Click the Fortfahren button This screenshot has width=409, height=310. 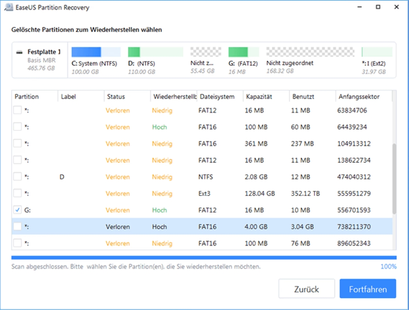pos(368,289)
